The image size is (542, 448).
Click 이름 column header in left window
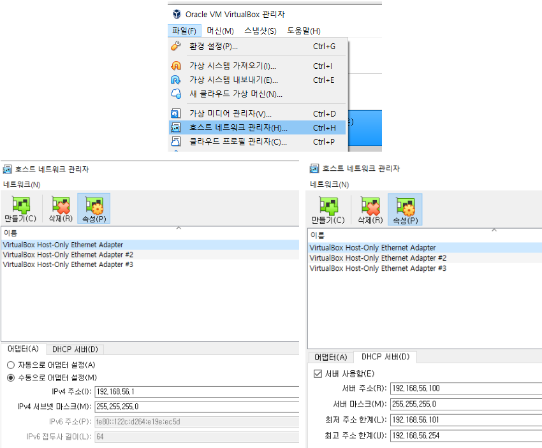tap(150, 233)
